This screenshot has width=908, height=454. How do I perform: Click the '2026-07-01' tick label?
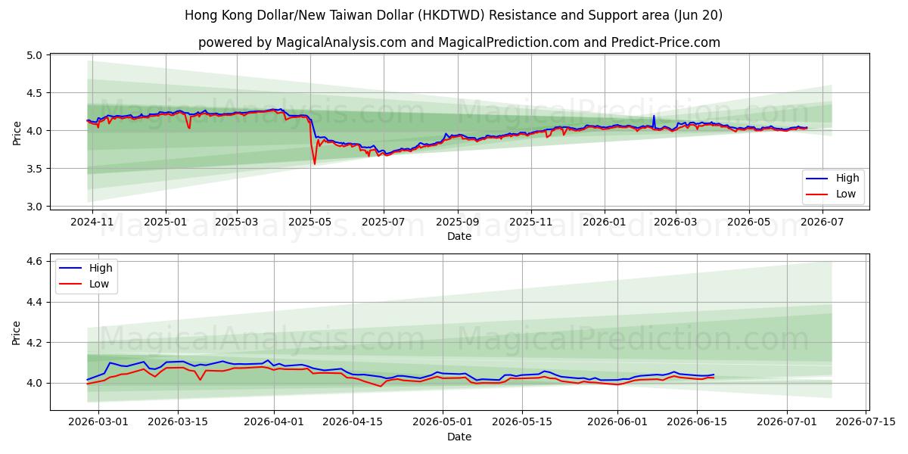pos(786,422)
